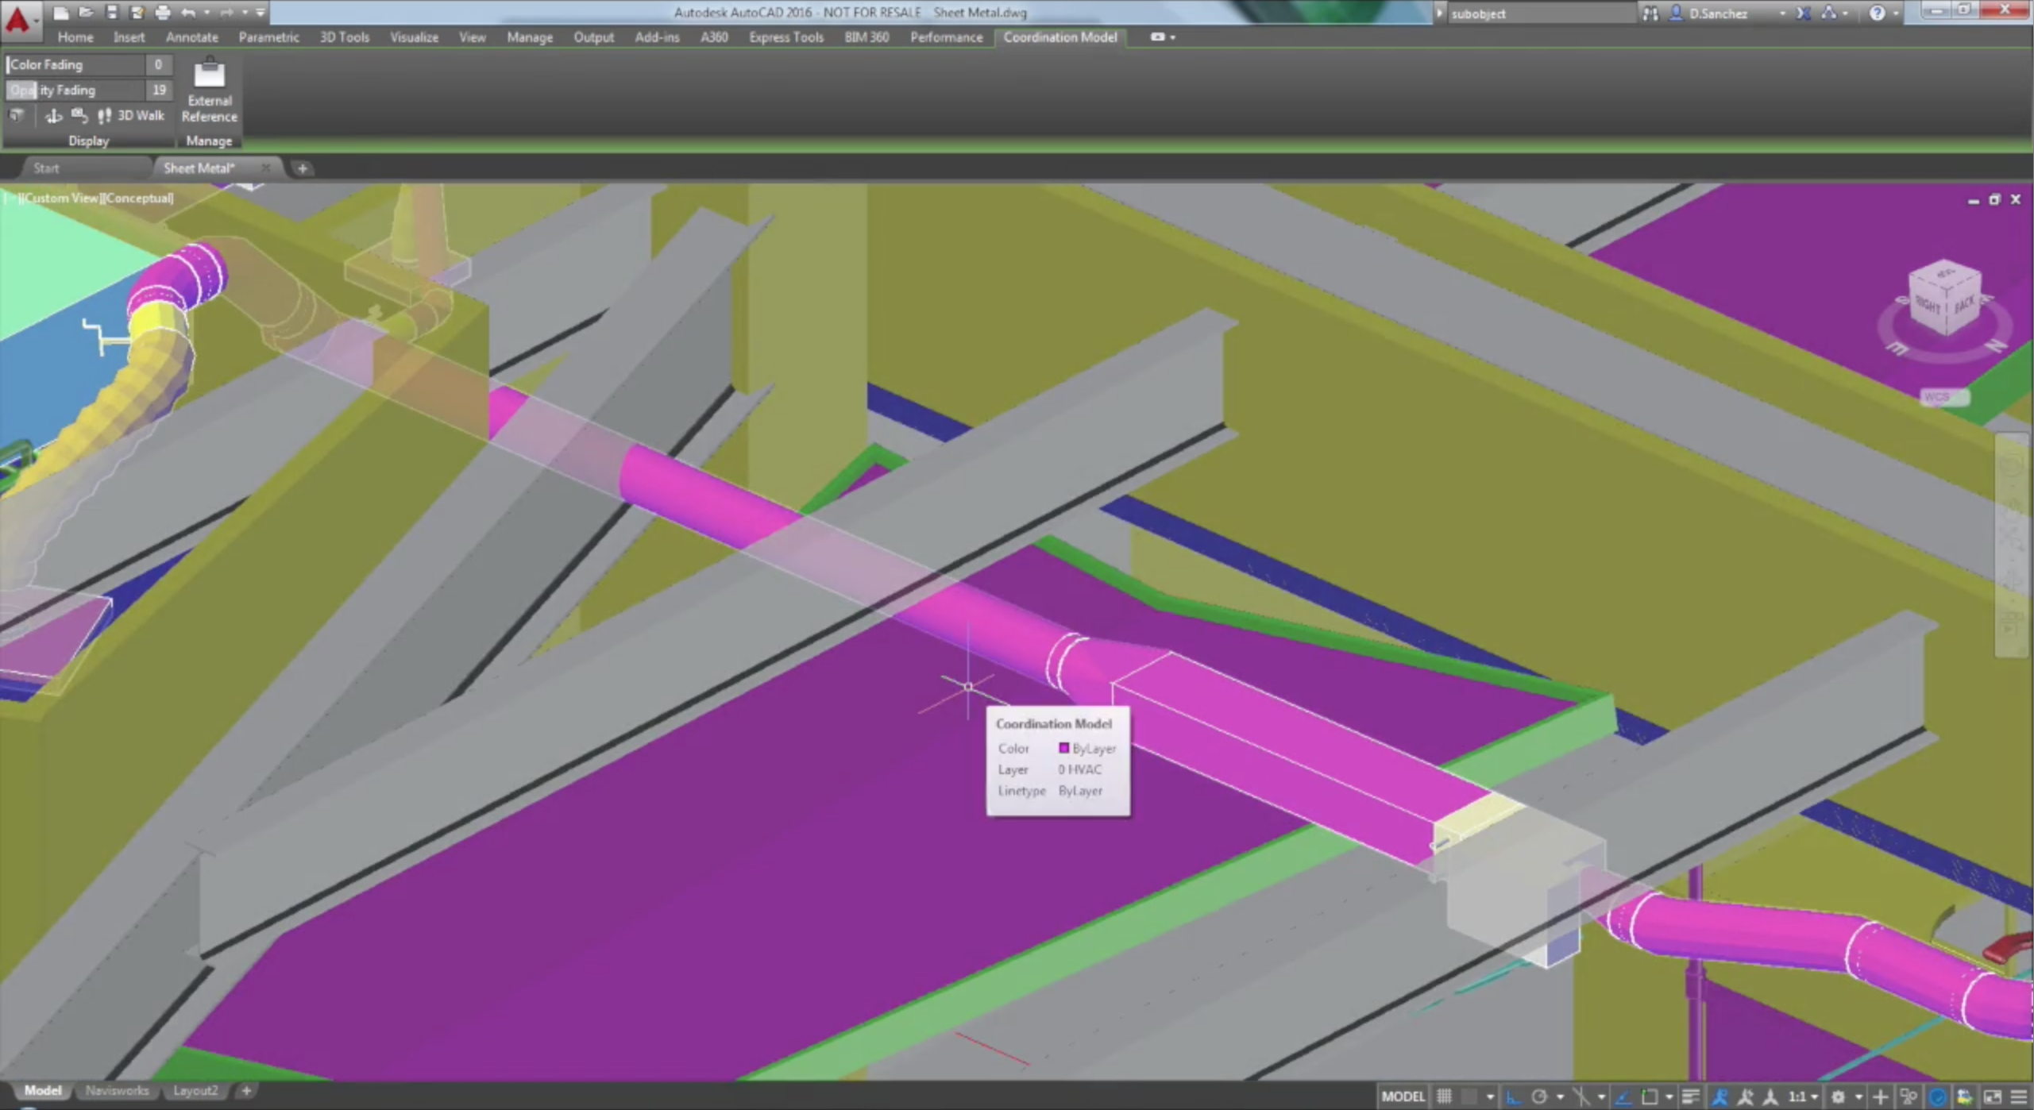Open the undo history dropdown arrow

(x=206, y=13)
